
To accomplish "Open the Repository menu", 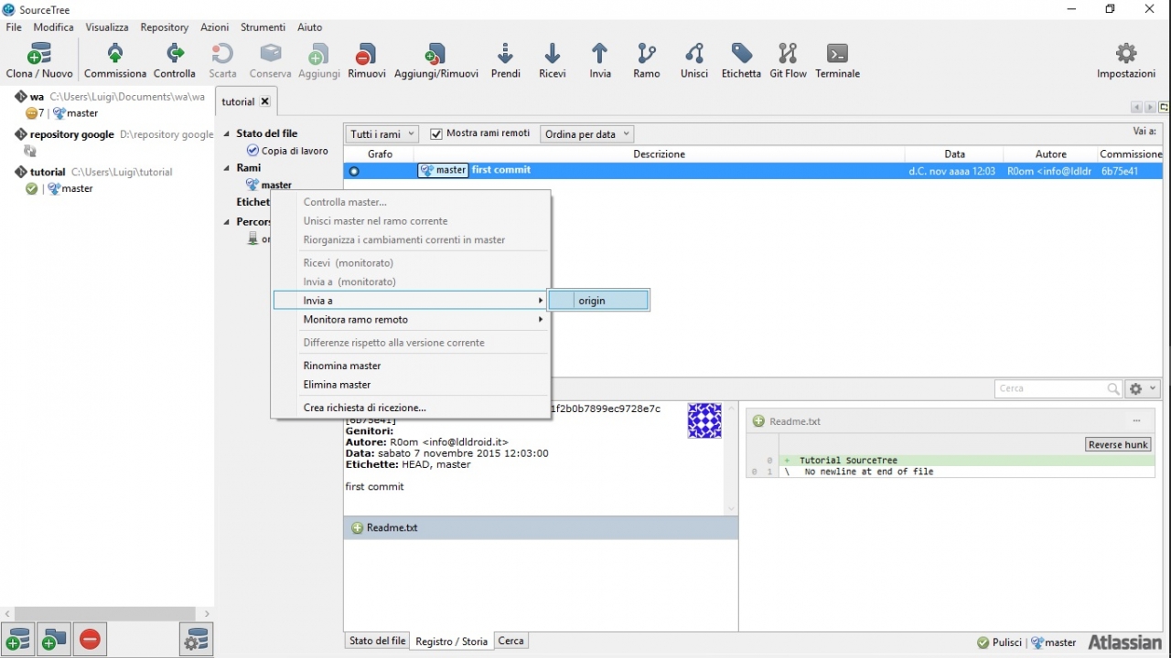I will pos(165,27).
